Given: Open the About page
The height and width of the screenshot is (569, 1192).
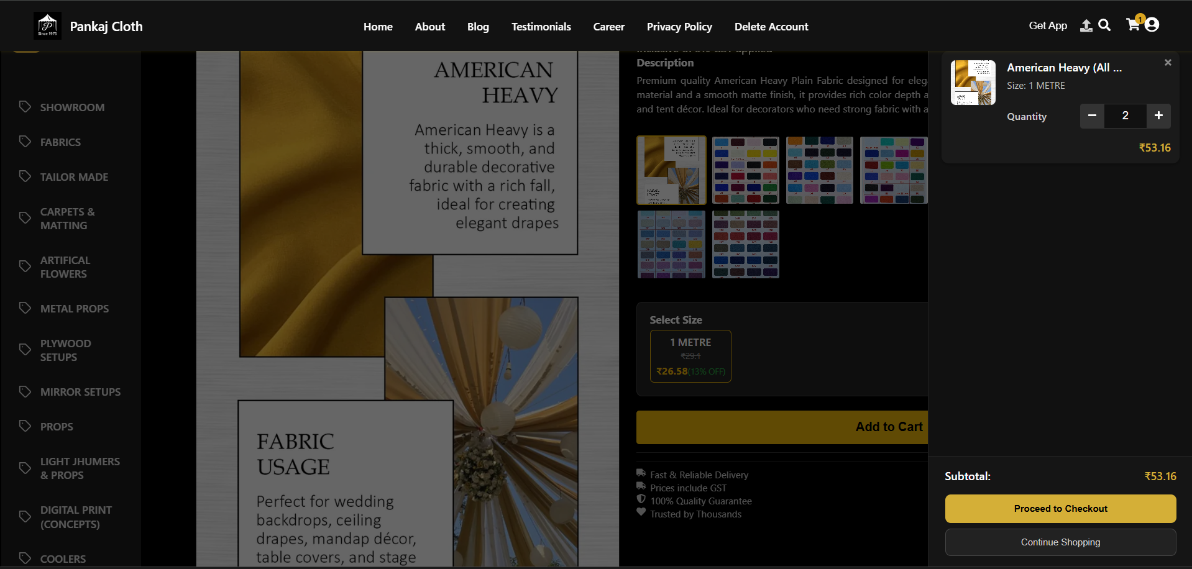Looking at the screenshot, I should tap(430, 27).
